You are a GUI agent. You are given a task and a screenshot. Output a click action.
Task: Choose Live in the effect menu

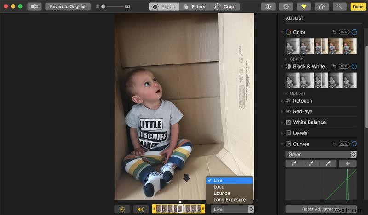tap(229, 180)
